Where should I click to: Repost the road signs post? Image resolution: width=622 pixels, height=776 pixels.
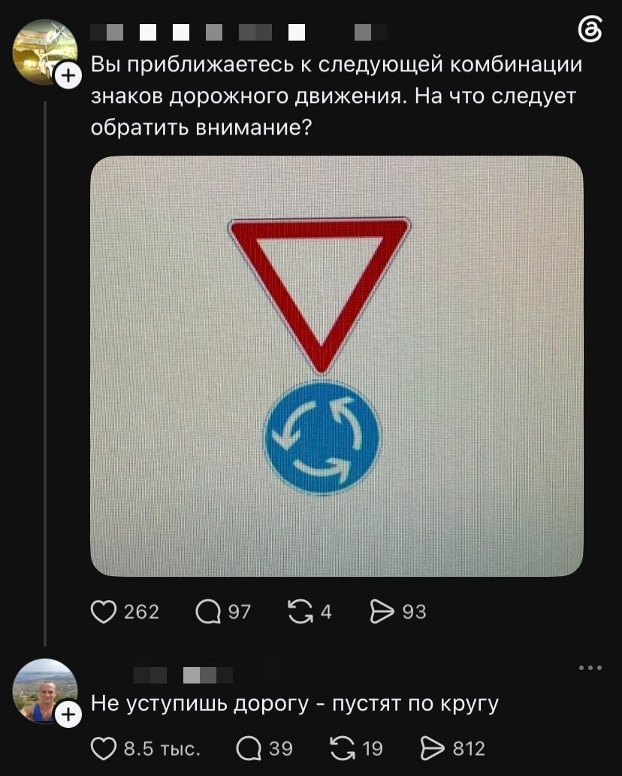tap(301, 612)
